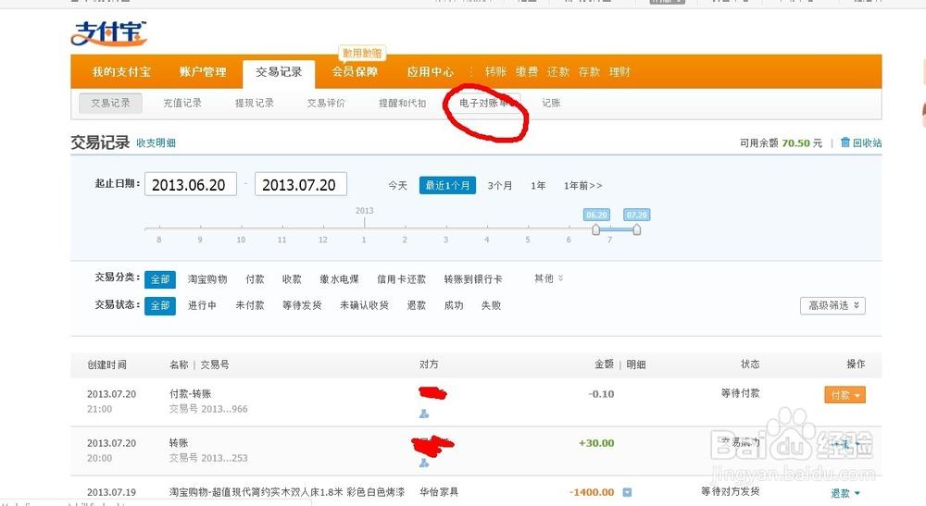Open 提醒和代扣 sub-tab
Screen dimensions: 926x506
coord(402,103)
